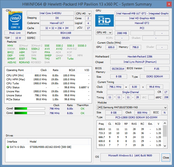The height and width of the screenshot is (167, 174).
Task: Click the 666.7 frequency timing row
Action: [130, 137]
